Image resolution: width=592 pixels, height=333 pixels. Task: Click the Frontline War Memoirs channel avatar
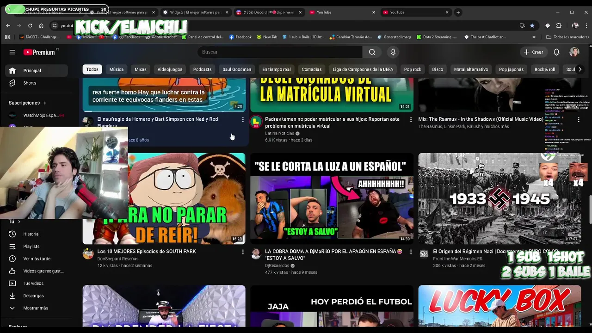424,253
